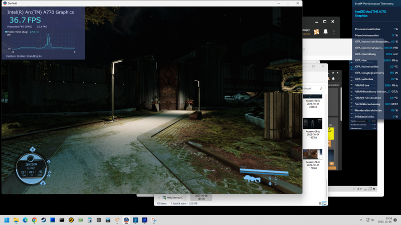The width and height of the screenshot is (401, 225).
Task: Click the GPU-hőmérséklet 62 °C row
Action: [376, 66]
